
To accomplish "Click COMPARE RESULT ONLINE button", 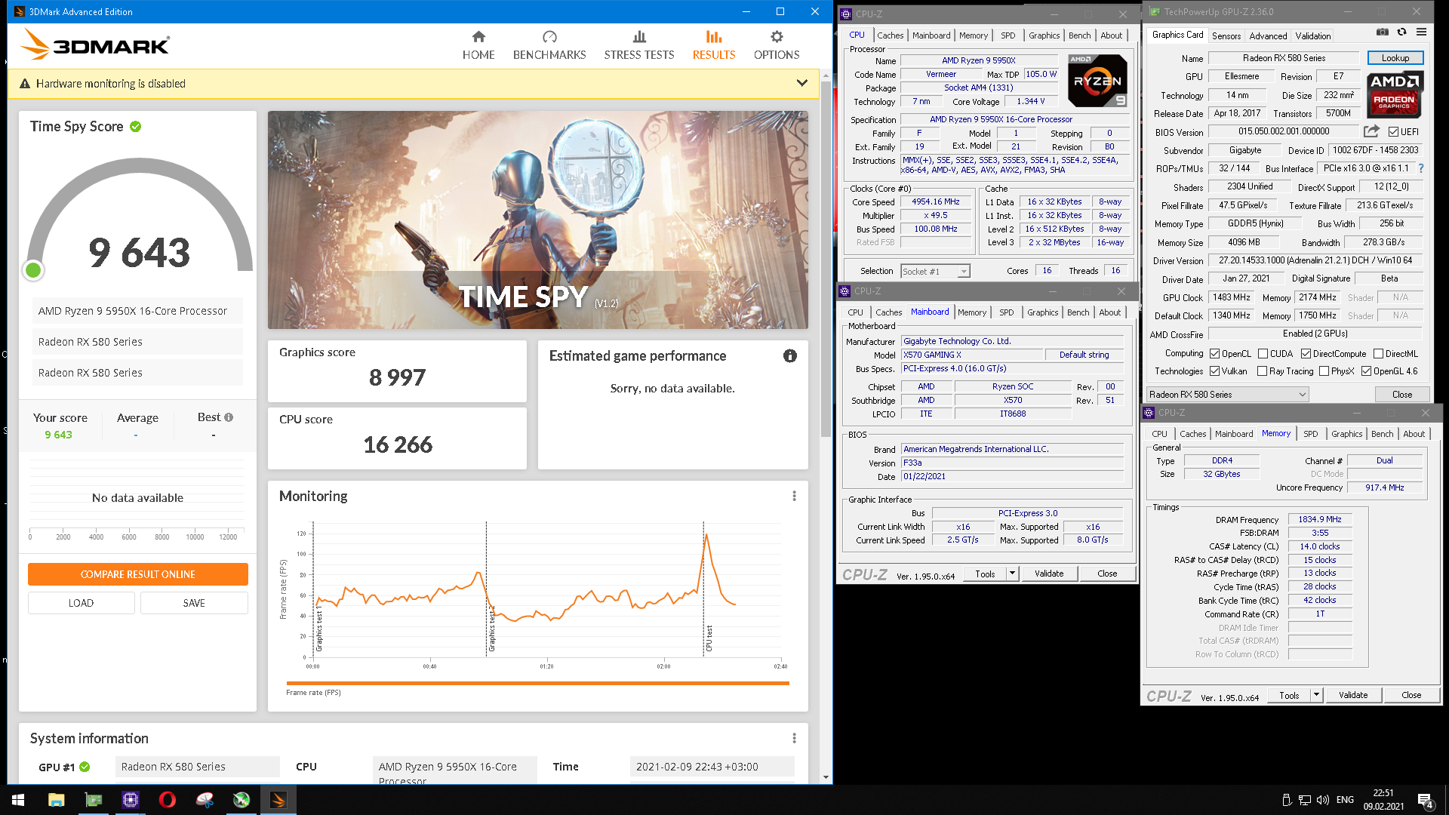I will [x=138, y=574].
